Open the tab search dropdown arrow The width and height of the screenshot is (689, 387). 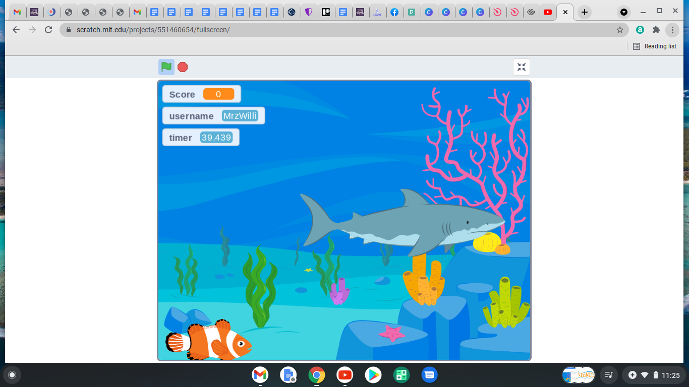tap(624, 12)
